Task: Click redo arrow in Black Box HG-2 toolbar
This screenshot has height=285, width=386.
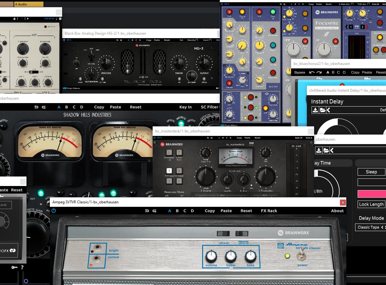Action: click(121, 40)
